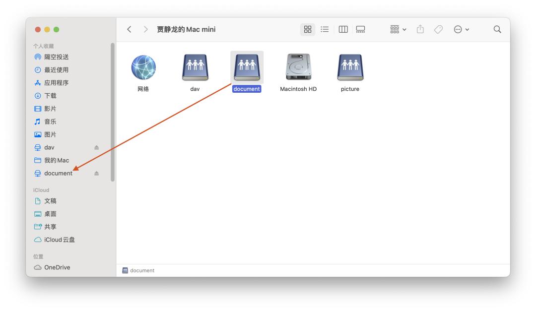Click the search magnifier icon

496,29
